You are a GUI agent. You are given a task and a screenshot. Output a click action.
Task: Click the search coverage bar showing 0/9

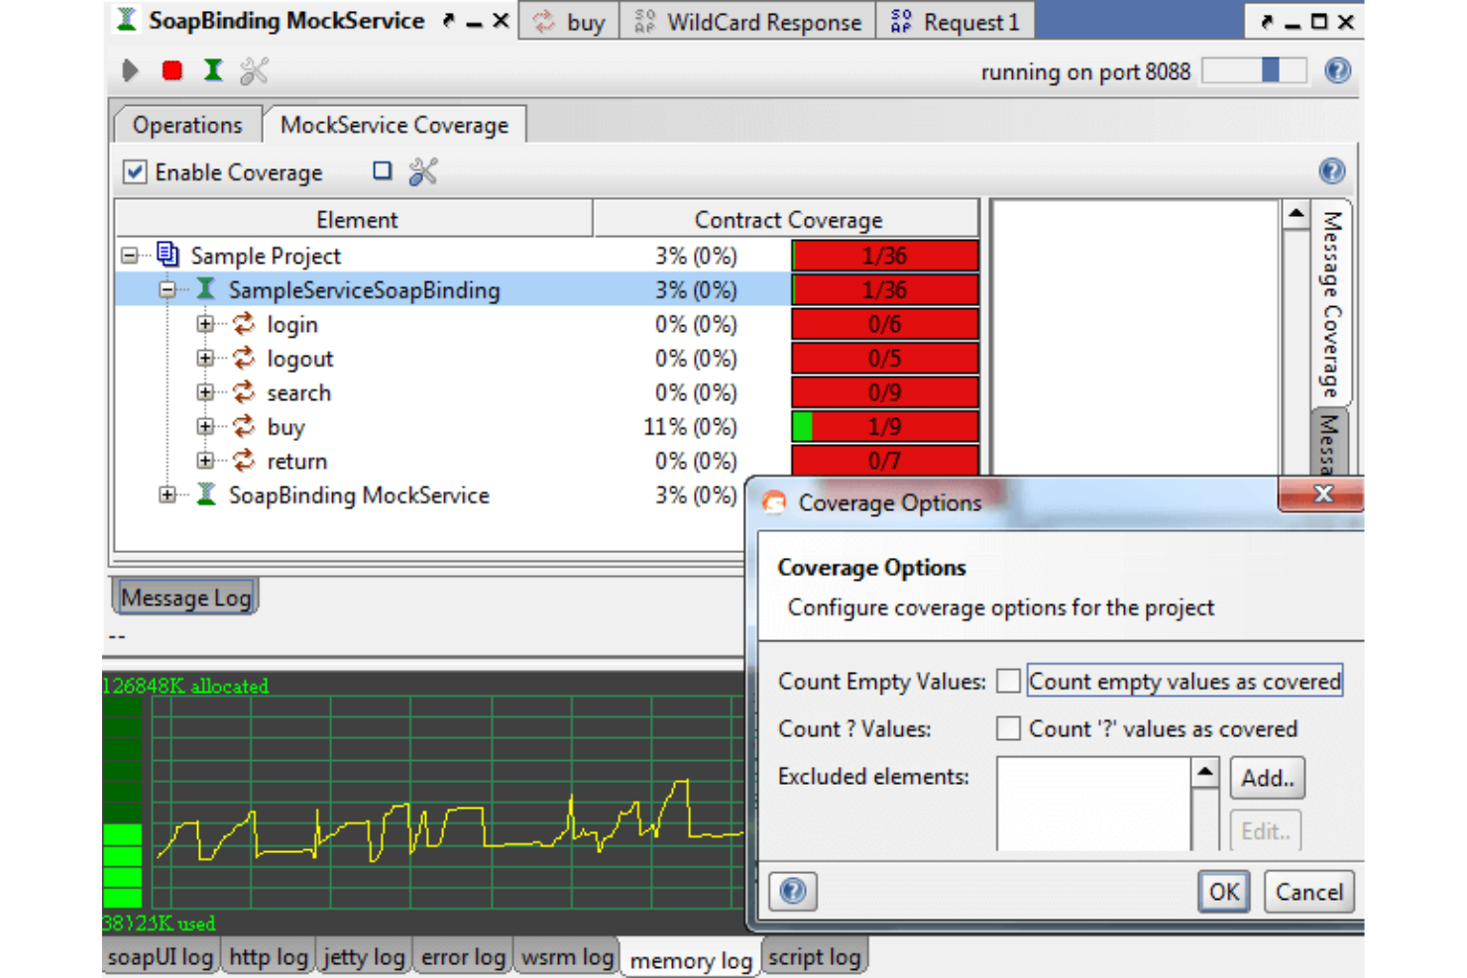tap(885, 392)
